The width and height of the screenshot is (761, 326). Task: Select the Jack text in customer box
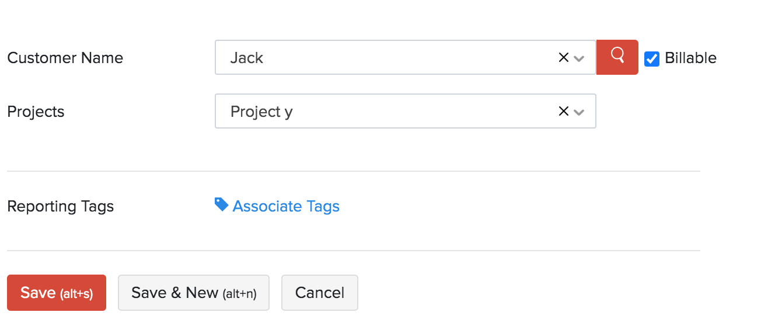point(247,58)
